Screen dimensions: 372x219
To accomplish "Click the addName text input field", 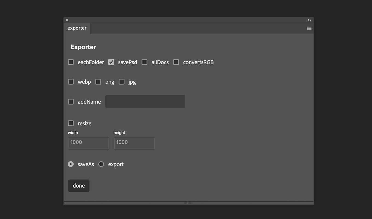I will (x=145, y=102).
